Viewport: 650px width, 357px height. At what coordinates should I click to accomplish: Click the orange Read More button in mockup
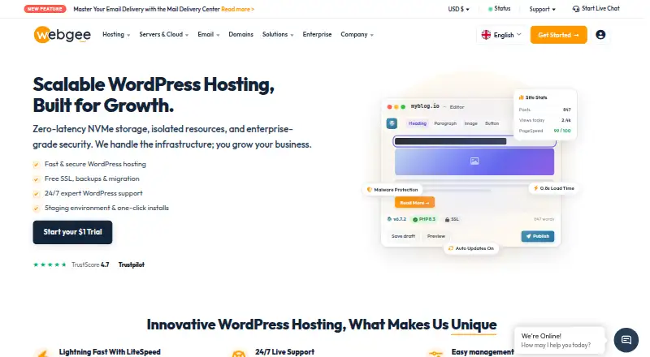coord(414,203)
